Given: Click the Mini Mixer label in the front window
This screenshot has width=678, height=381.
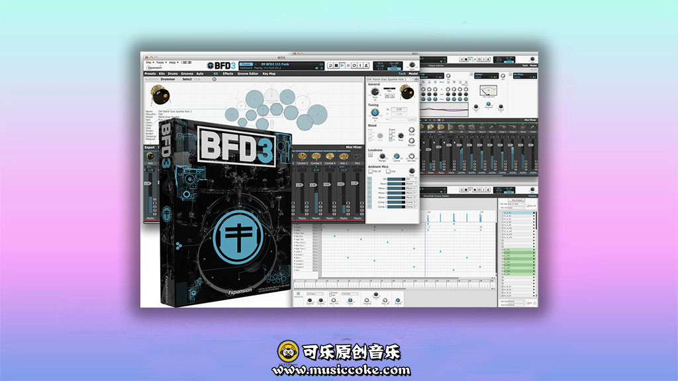Looking at the screenshot, I should click(x=354, y=148).
